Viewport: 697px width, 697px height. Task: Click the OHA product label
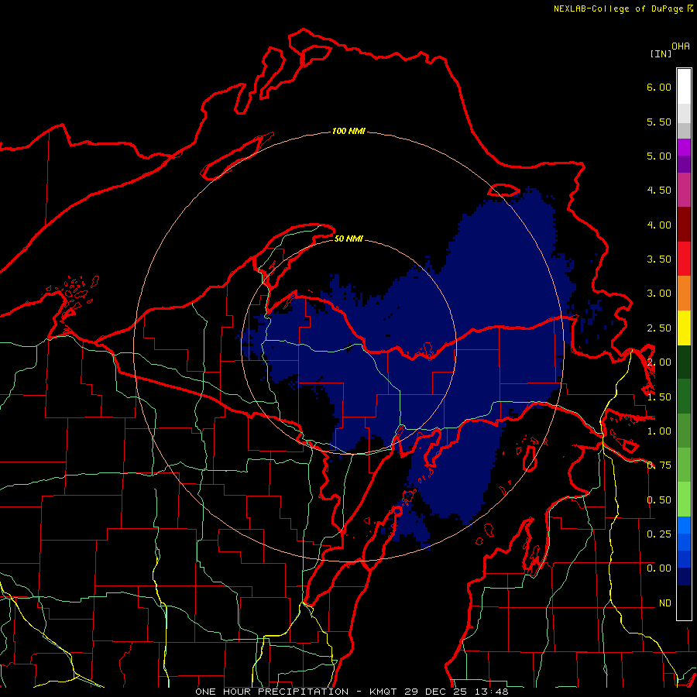(x=681, y=46)
